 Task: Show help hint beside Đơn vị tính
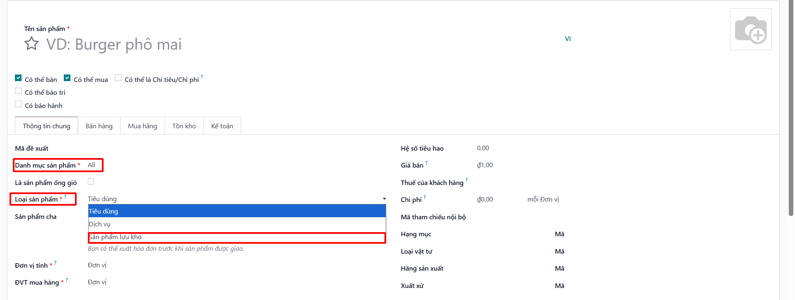click(55, 262)
